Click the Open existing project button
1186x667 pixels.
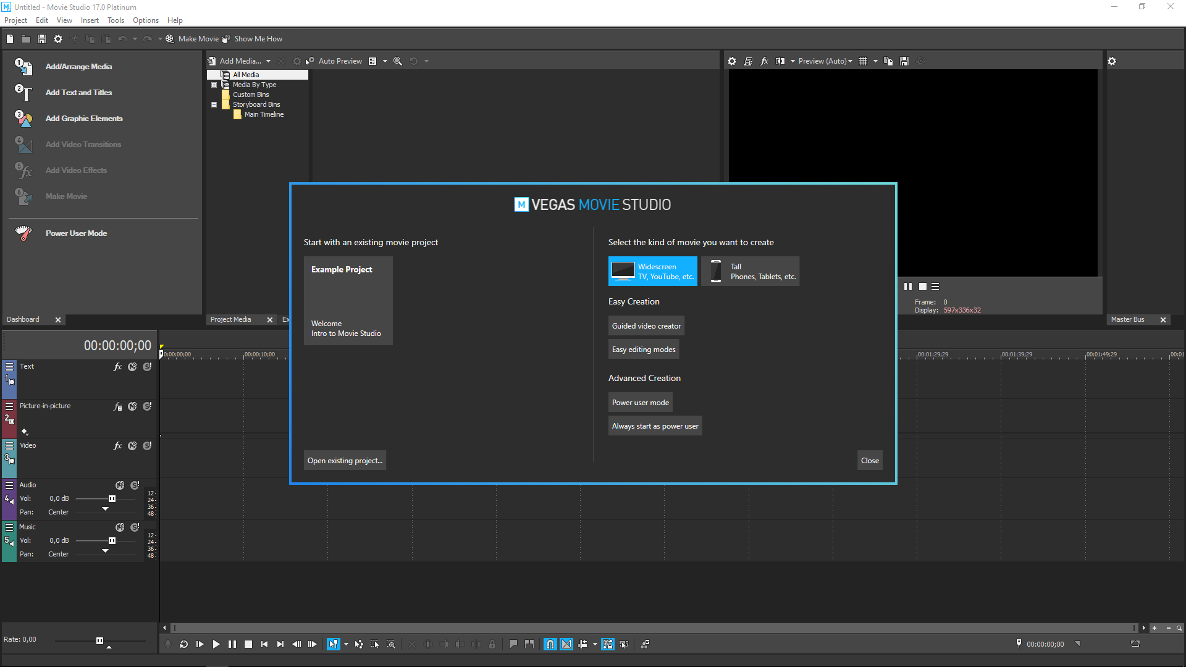click(x=345, y=461)
